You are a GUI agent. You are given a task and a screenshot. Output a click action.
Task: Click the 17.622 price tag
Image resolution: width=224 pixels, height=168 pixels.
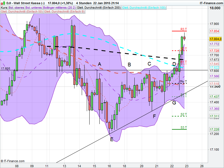point(214,67)
